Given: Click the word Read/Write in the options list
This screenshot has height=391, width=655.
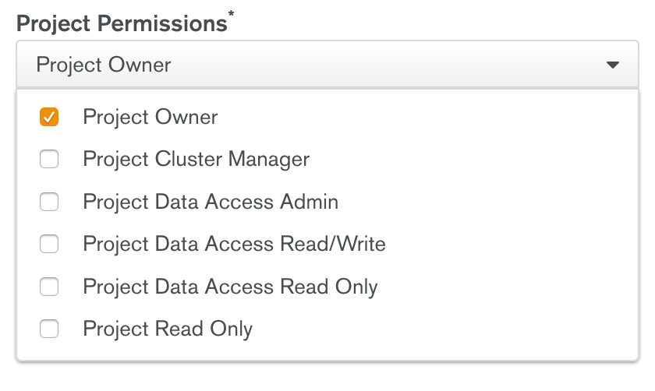Looking at the screenshot, I should (x=333, y=244).
